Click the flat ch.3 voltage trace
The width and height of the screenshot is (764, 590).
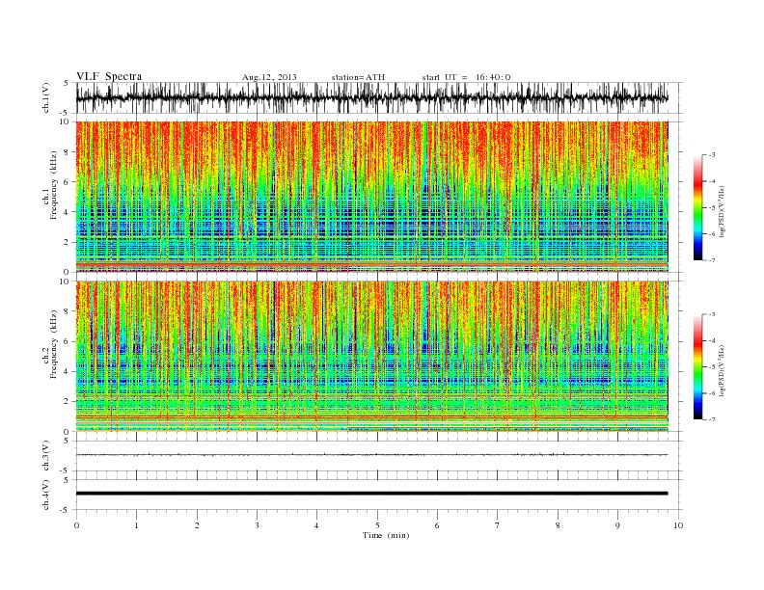[x=371, y=455]
